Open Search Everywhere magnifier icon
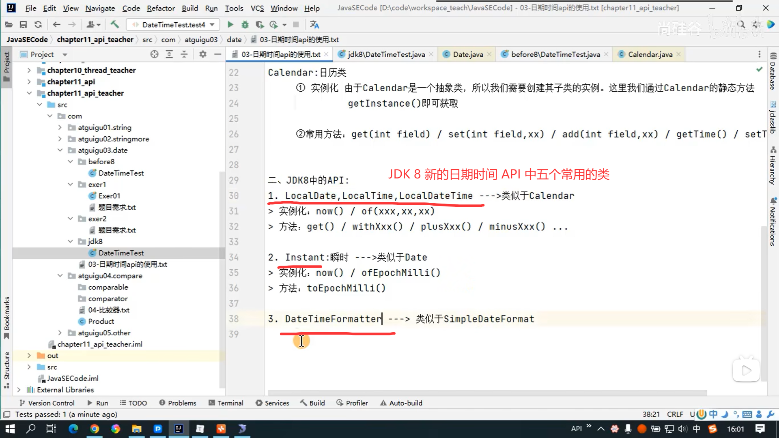The width and height of the screenshot is (779, 438). 741,25
